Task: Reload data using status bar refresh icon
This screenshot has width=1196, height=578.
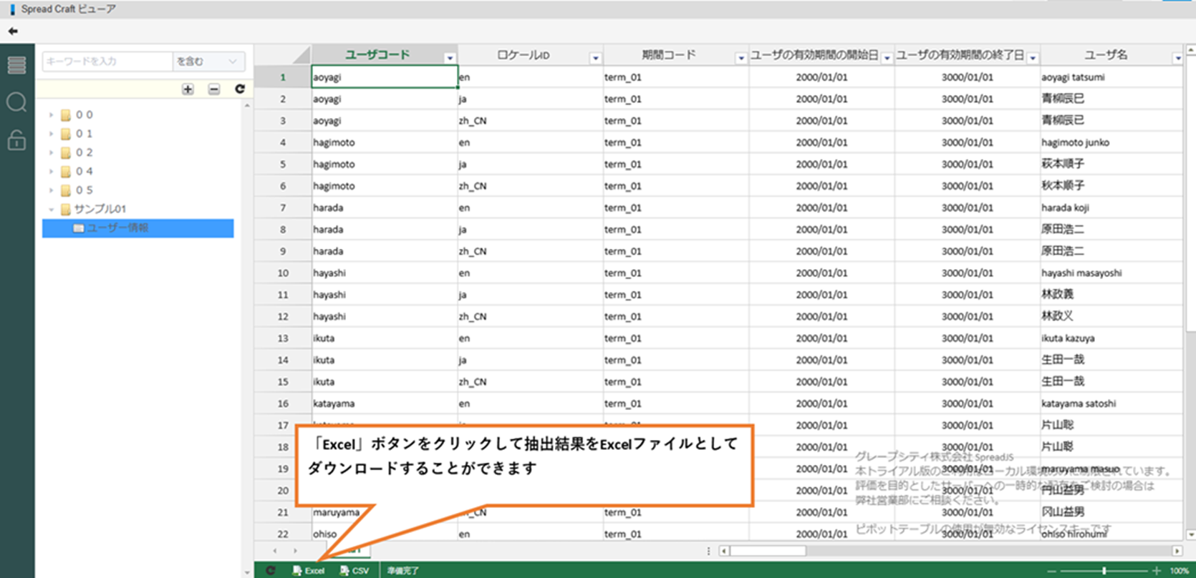Action: 271,570
